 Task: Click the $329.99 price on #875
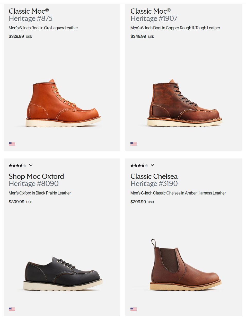(16, 37)
